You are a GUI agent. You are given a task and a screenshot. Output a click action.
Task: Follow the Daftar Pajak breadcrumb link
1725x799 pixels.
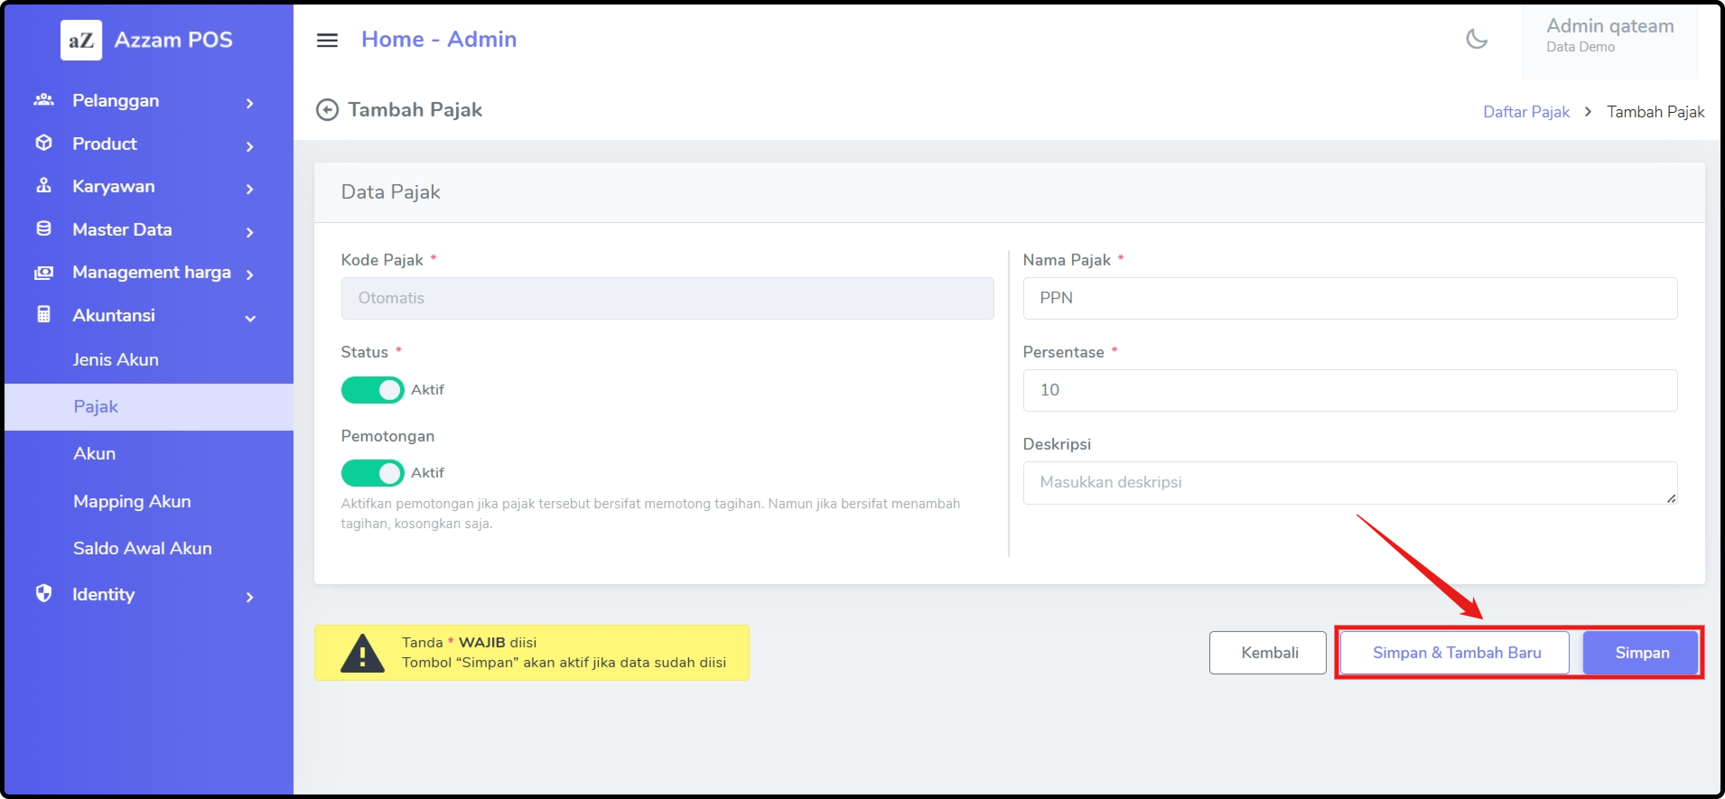tap(1525, 112)
